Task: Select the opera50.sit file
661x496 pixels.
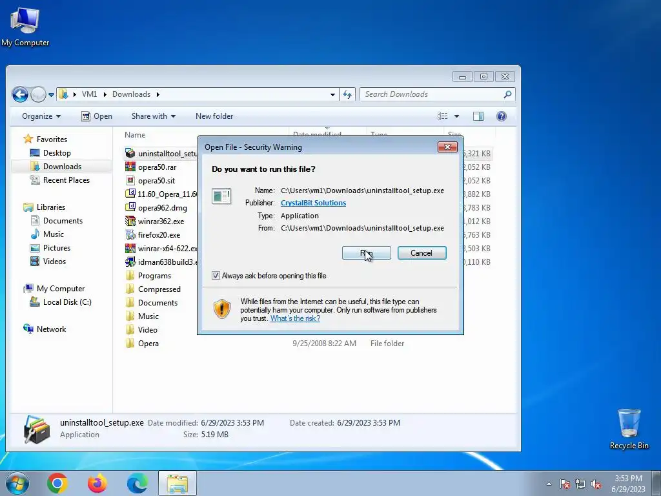Action: click(156, 181)
